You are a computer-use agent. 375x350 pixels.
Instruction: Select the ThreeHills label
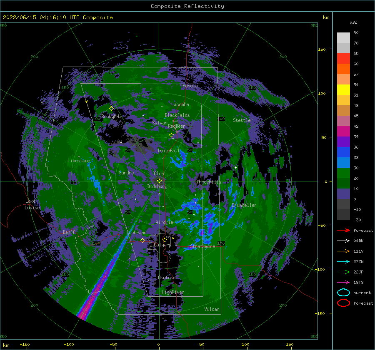point(209,182)
